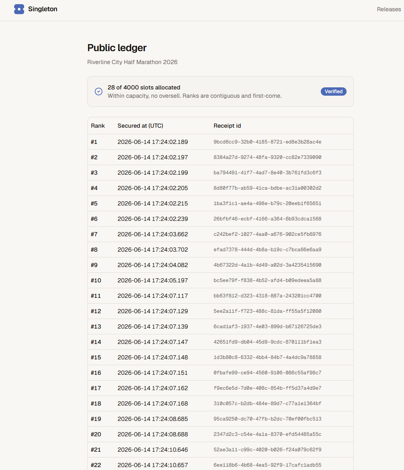Click receipt id starting with 0fbafe99

[267, 373]
